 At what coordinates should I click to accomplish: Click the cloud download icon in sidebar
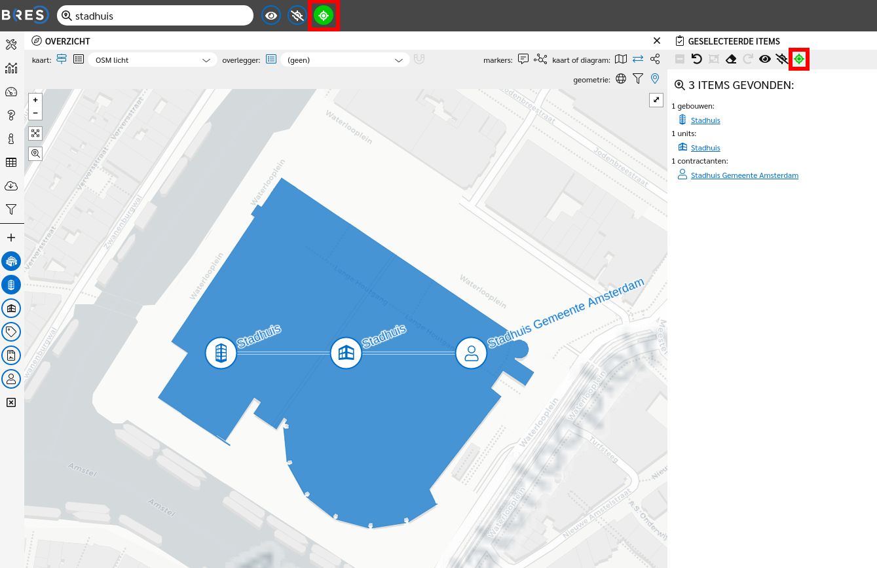(x=11, y=186)
